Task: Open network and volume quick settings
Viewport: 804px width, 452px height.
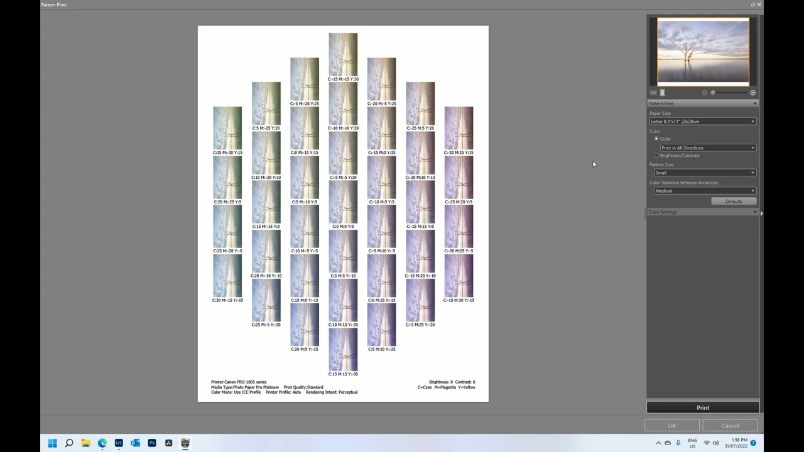Action: [712, 443]
